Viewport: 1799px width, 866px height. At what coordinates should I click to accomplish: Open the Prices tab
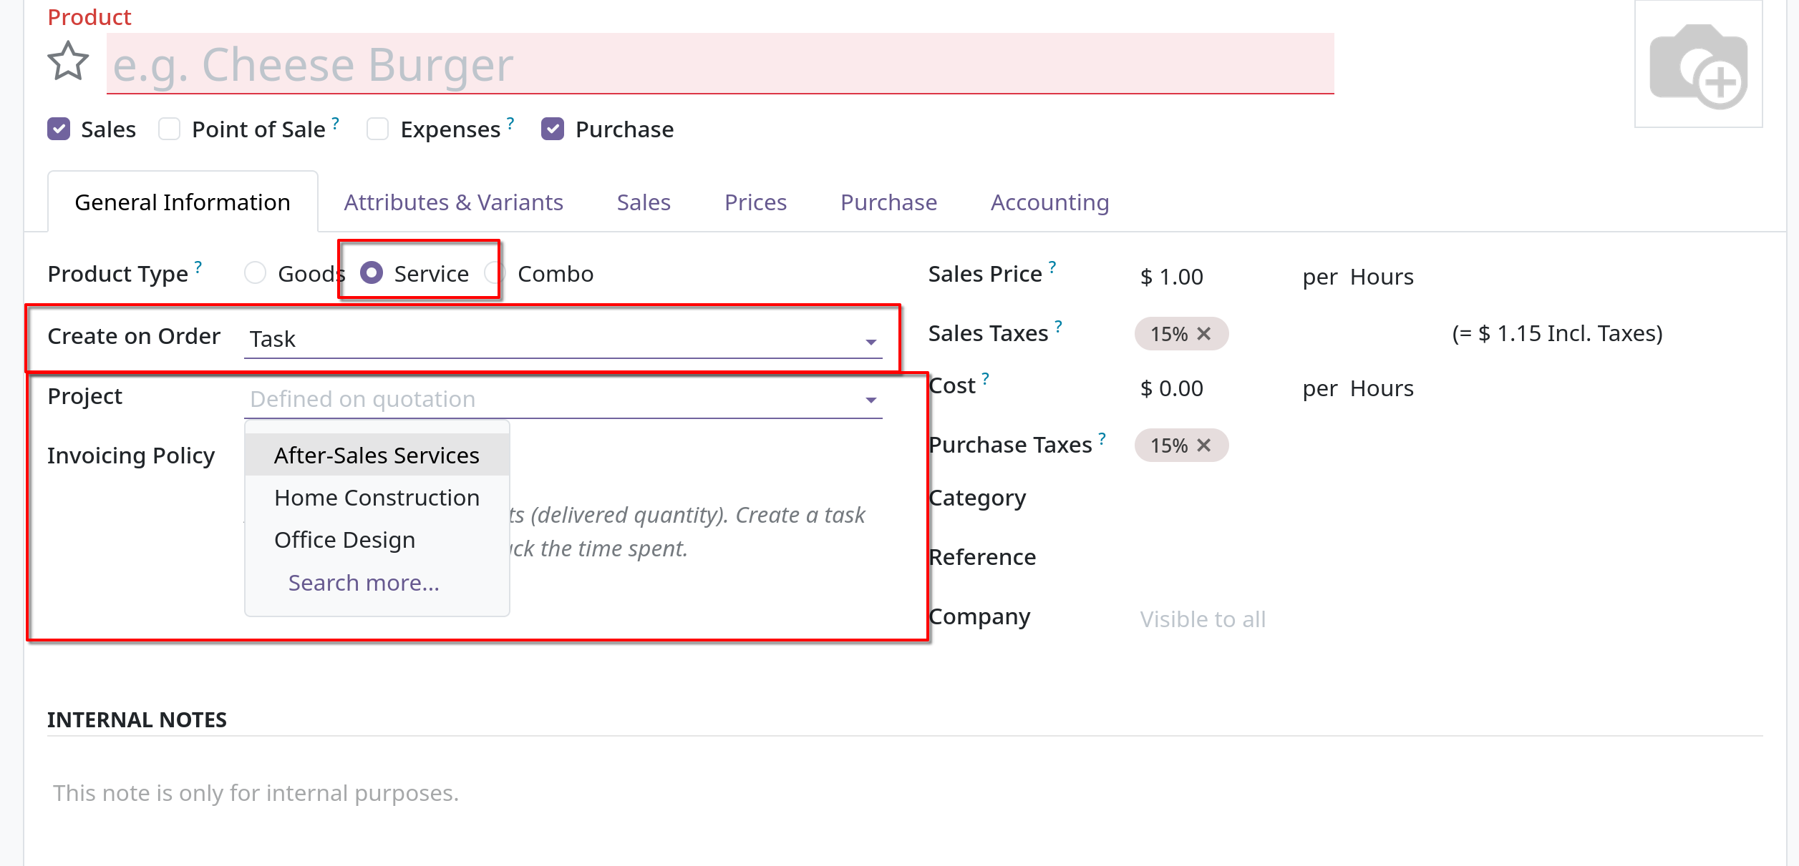pos(755,202)
